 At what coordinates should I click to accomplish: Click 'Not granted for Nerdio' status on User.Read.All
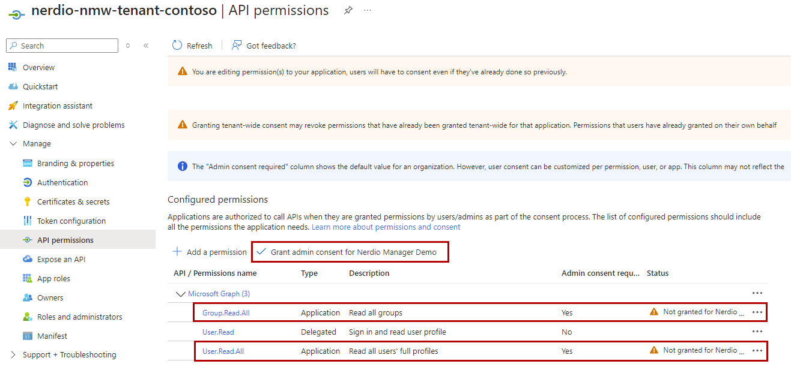click(703, 350)
